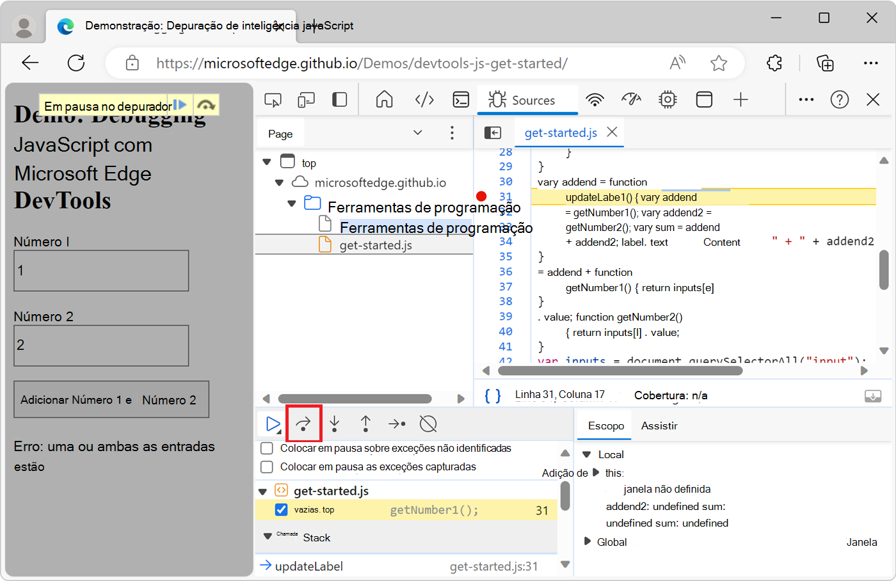The width and height of the screenshot is (896, 581).
Task: Expand the Global scope section
Action: [x=588, y=542]
